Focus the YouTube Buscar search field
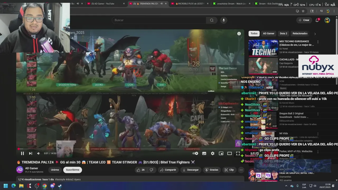Image resolution: width=338 pixels, height=190 pixels. click(159, 20)
